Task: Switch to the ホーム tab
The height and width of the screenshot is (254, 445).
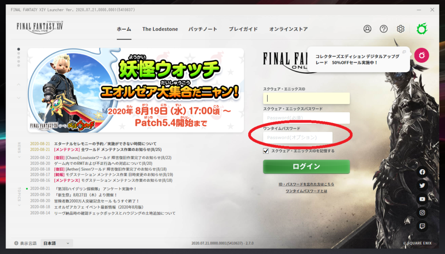Action: 124,29
